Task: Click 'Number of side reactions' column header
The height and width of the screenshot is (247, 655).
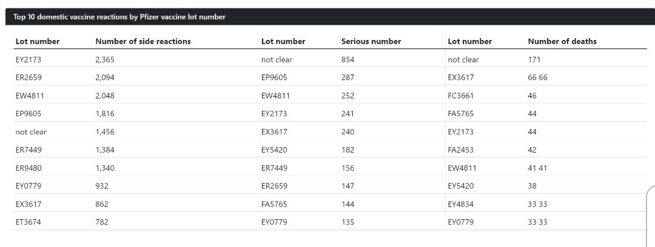Action: [143, 41]
